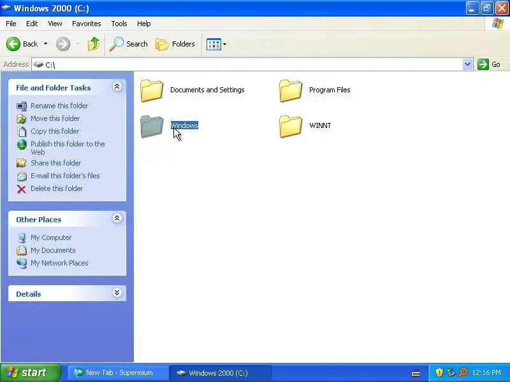This screenshot has width=510, height=382.
Task: Click the Publish to Web globe icon
Action: [22, 145]
